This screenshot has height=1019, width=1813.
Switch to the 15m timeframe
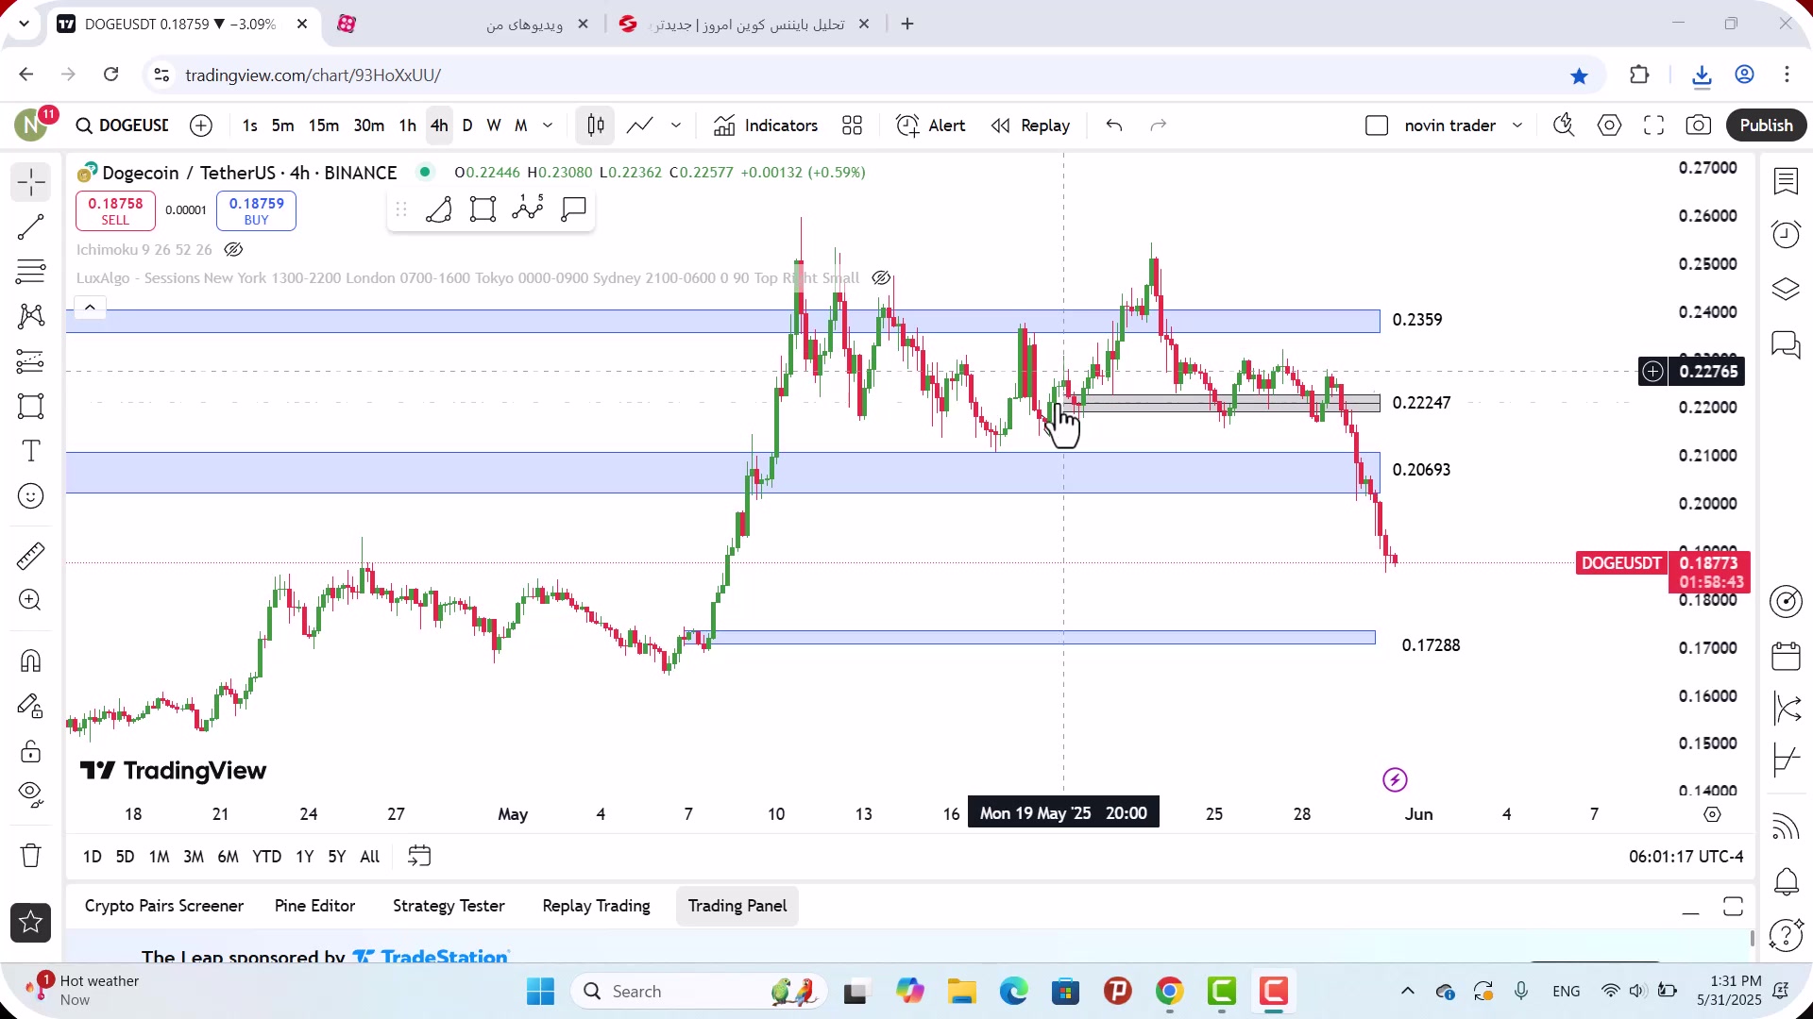tap(324, 125)
